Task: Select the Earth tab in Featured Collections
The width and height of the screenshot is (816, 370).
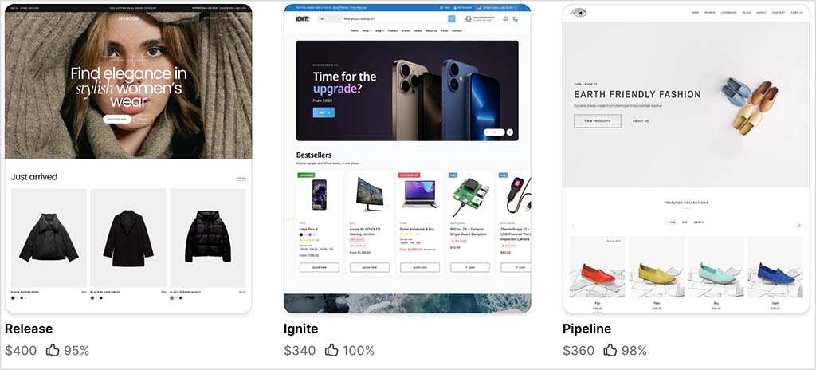Action: coord(699,222)
